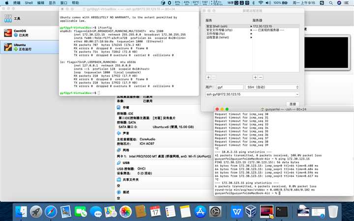Open App Store from the Dock
The height and width of the screenshot is (221, 354).
200,212
